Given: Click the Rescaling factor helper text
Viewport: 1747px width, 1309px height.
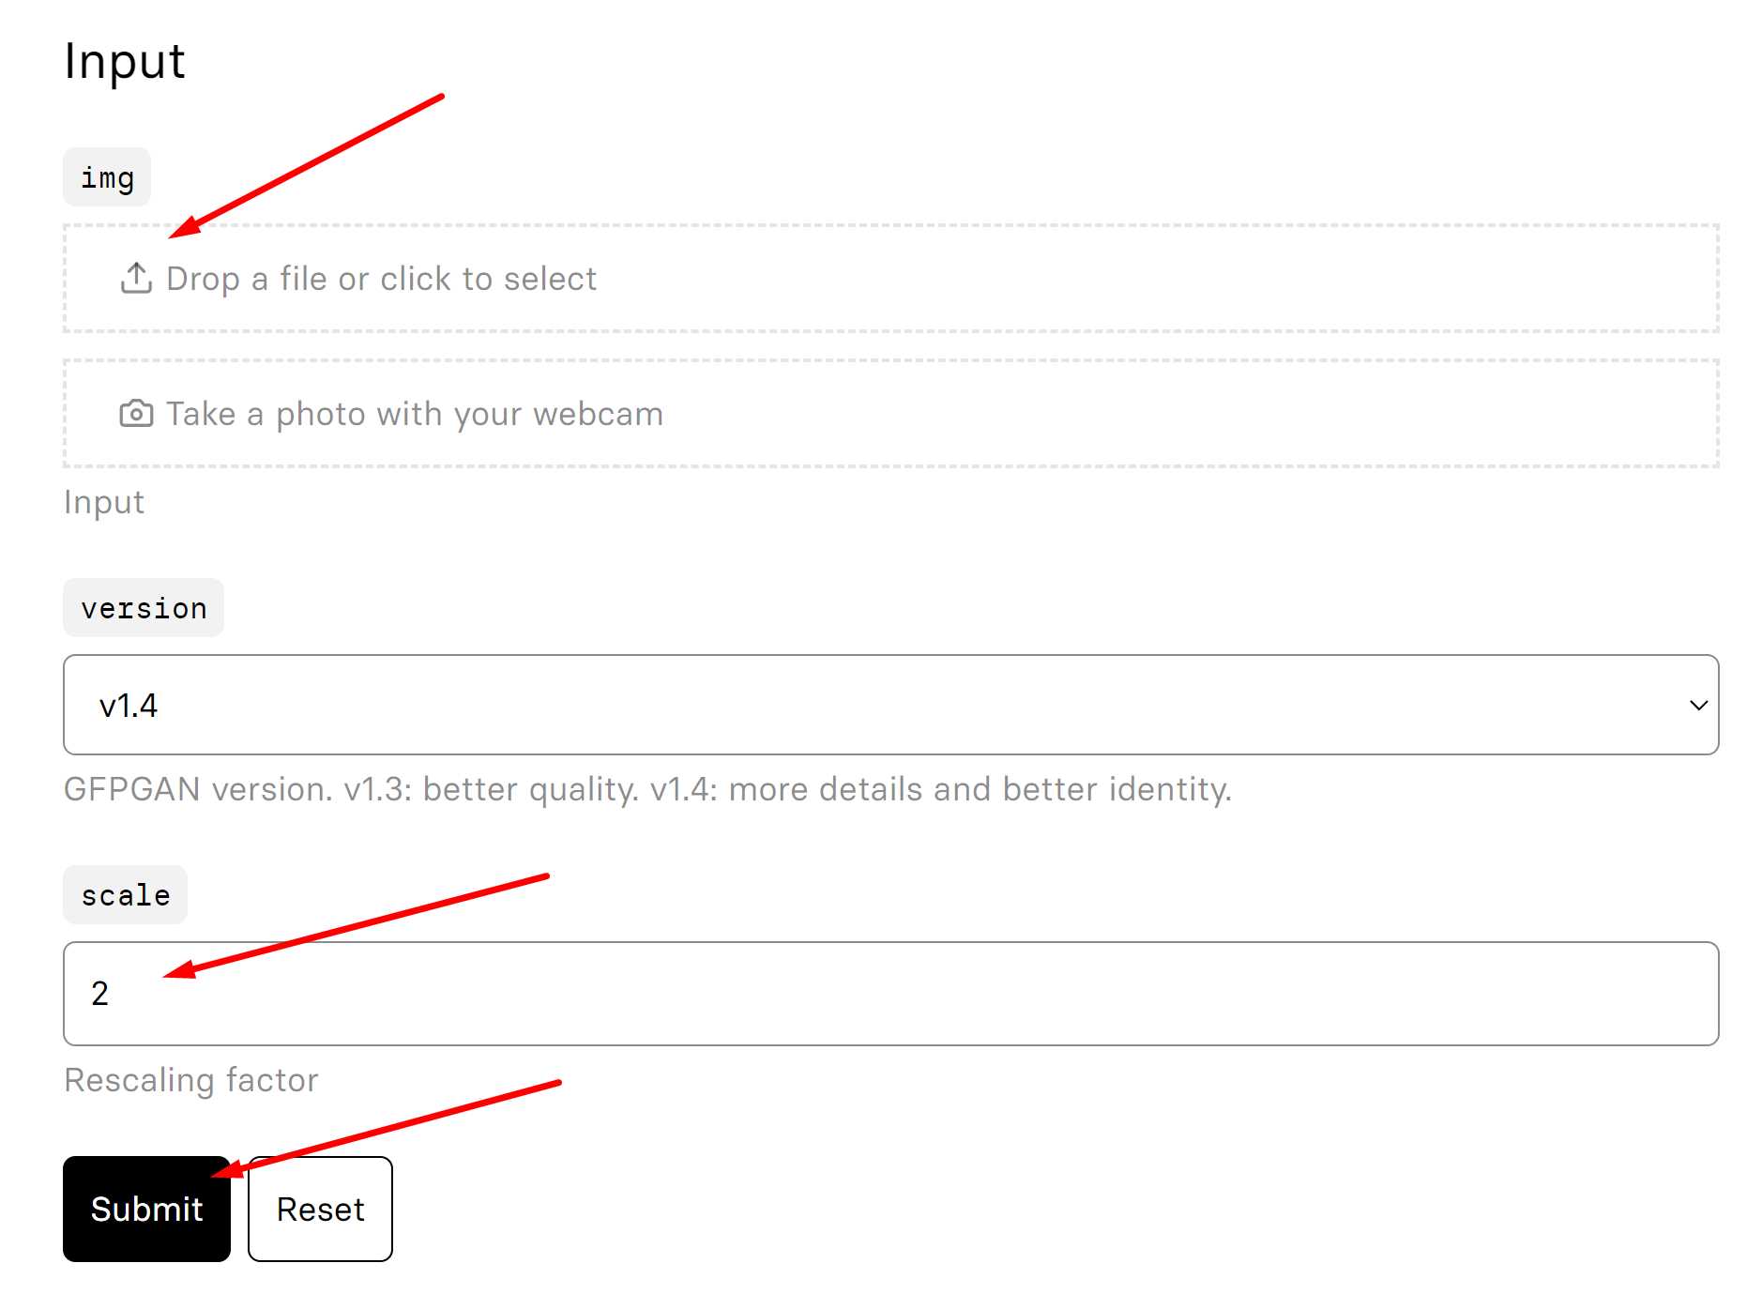Looking at the screenshot, I should coord(190,1080).
